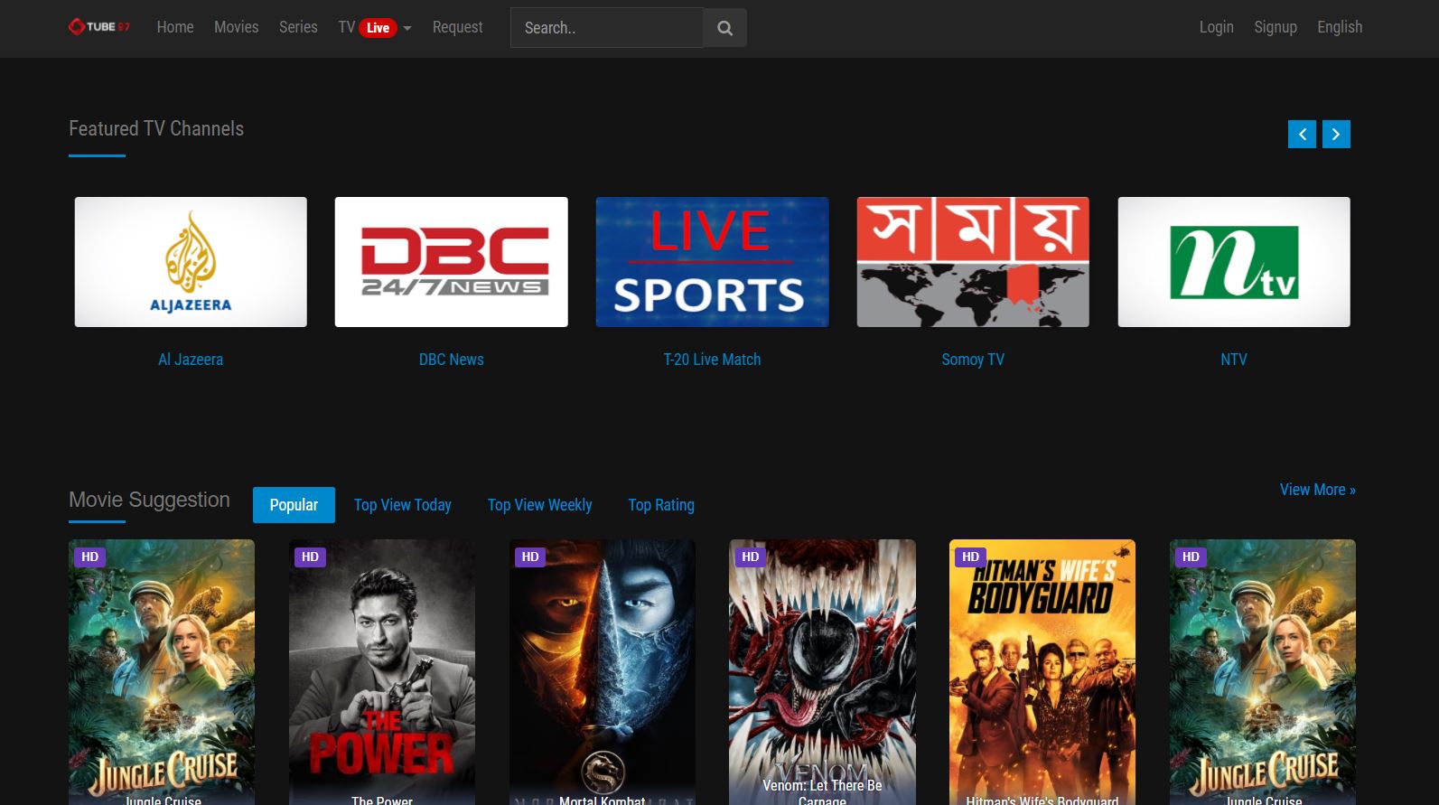Open the DBC 24/7 News channel logo
Image resolution: width=1439 pixels, height=805 pixels.
click(452, 262)
